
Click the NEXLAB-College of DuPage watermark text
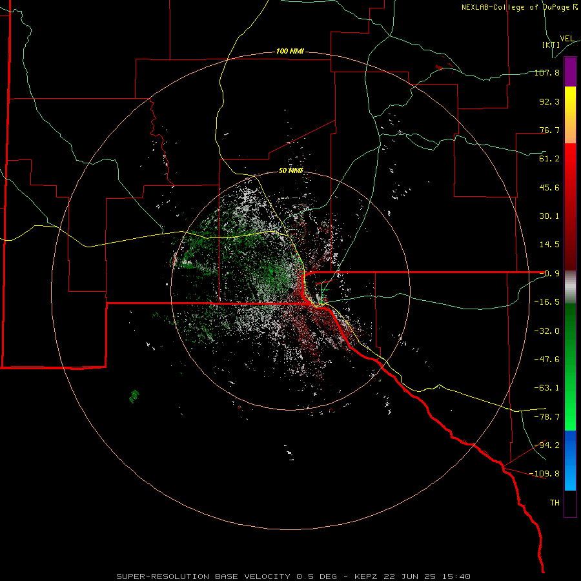(x=520, y=7)
